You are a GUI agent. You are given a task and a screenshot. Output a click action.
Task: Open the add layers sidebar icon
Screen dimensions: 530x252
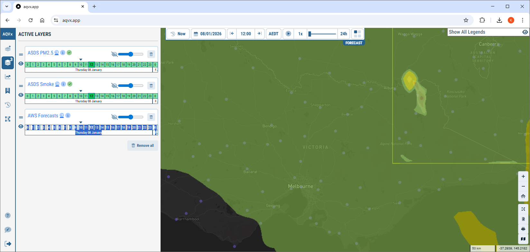[8, 48]
